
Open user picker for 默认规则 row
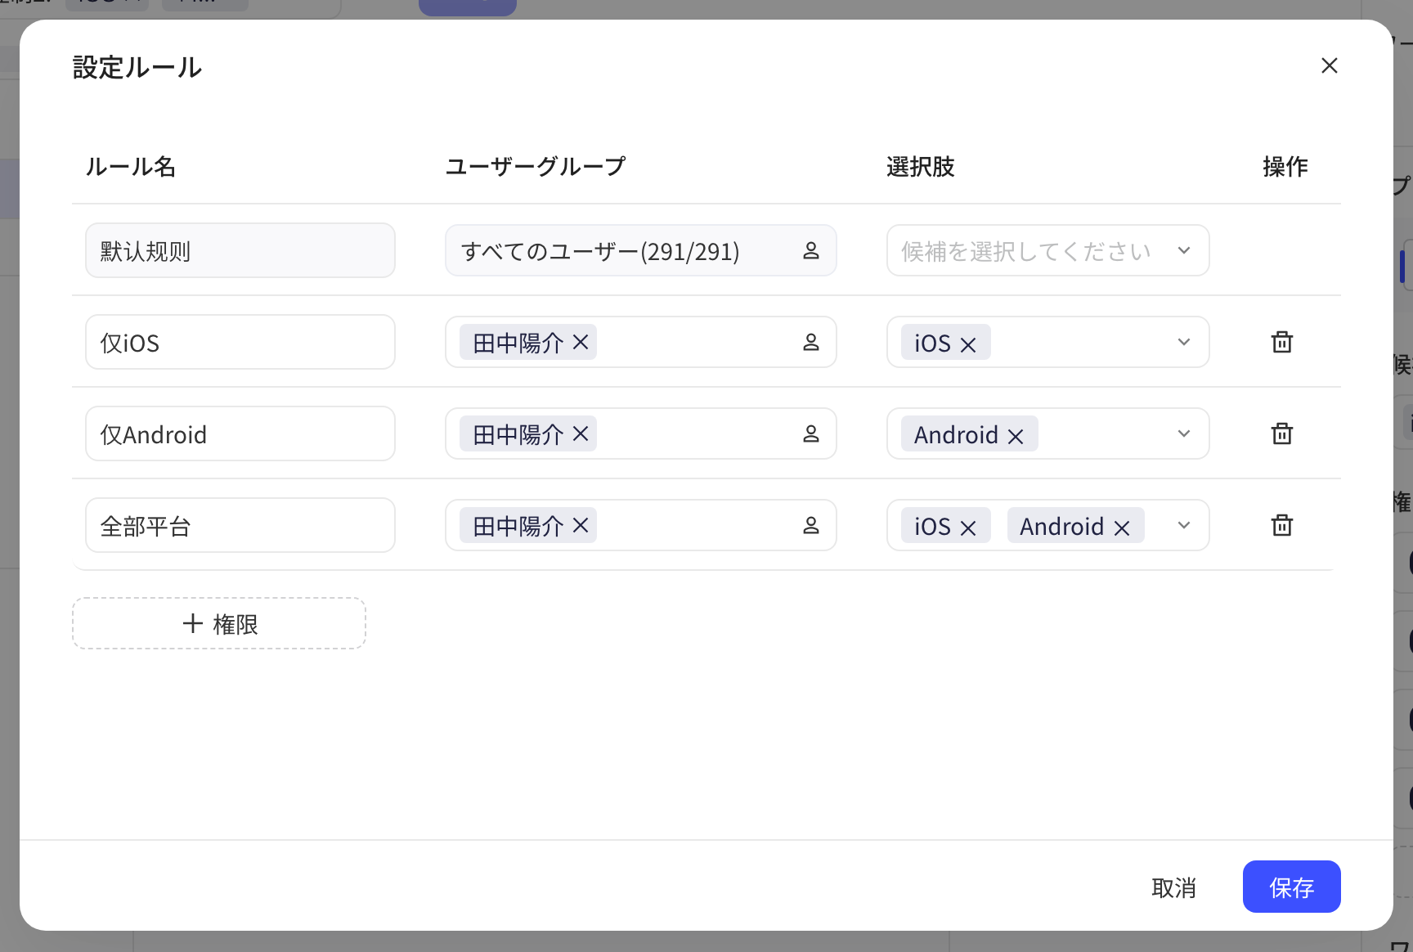(811, 250)
